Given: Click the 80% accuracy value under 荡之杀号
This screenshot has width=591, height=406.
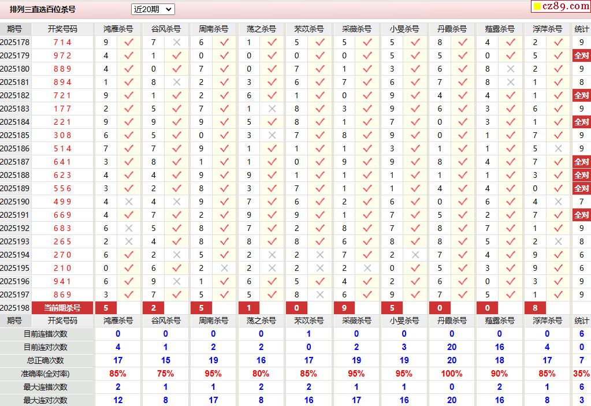Looking at the screenshot, I should (x=261, y=374).
